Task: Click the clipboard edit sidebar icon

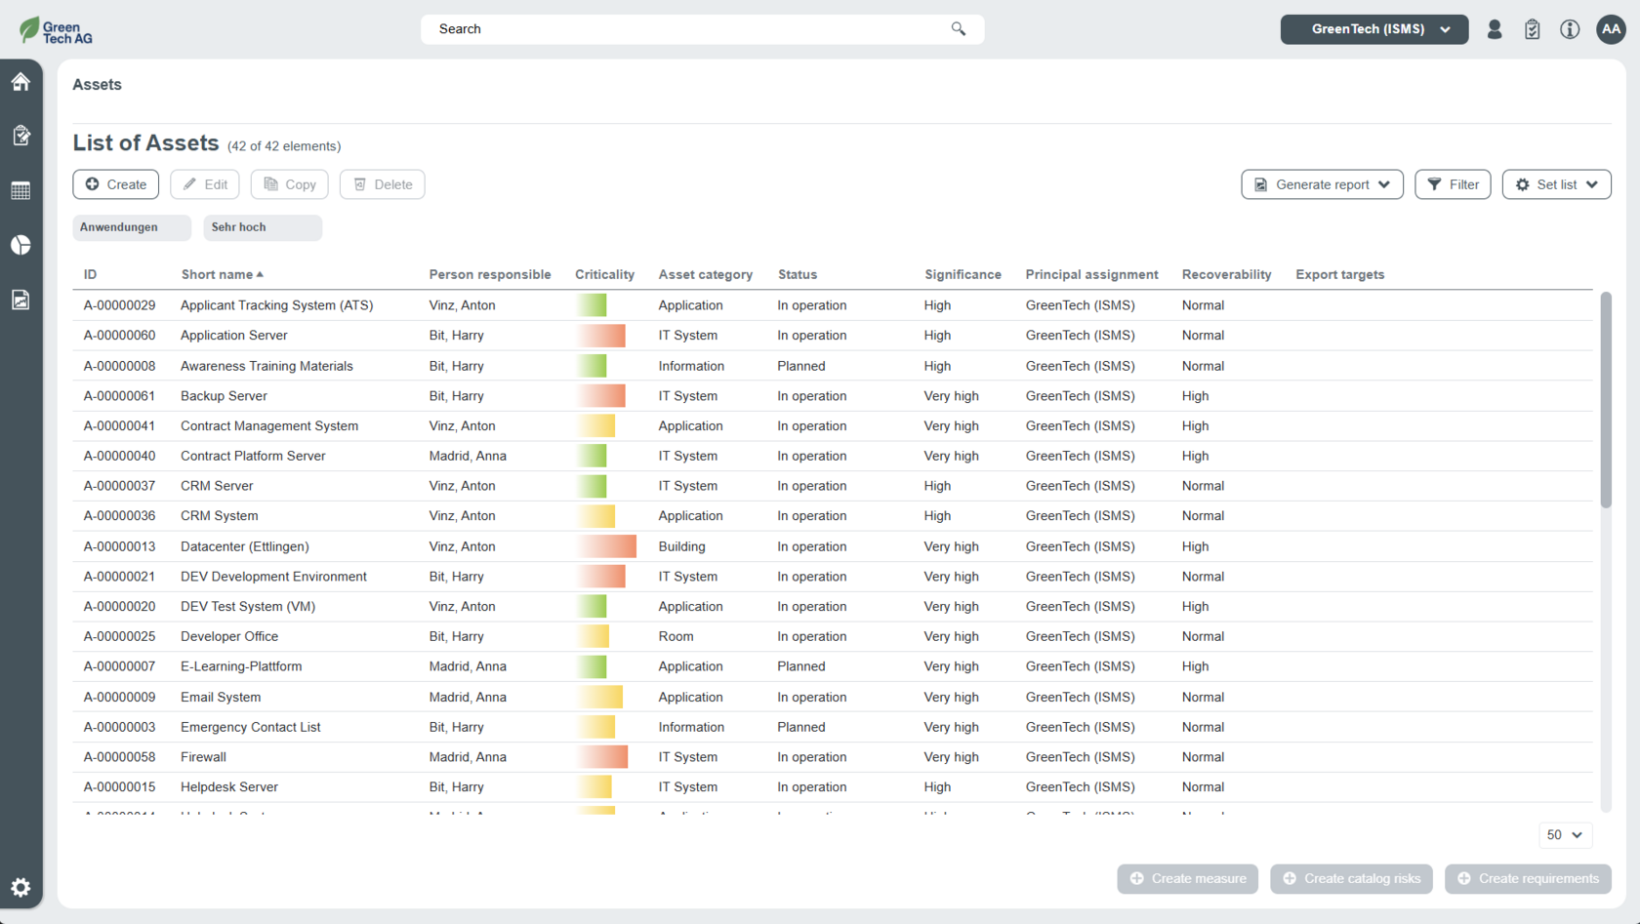Action: [20, 136]
